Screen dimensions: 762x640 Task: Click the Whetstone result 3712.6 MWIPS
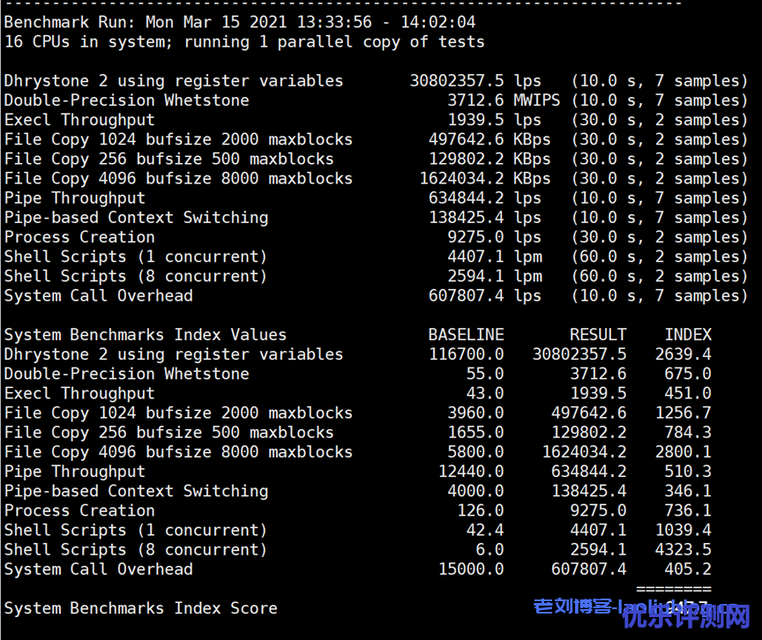click(x=503, y=100)
